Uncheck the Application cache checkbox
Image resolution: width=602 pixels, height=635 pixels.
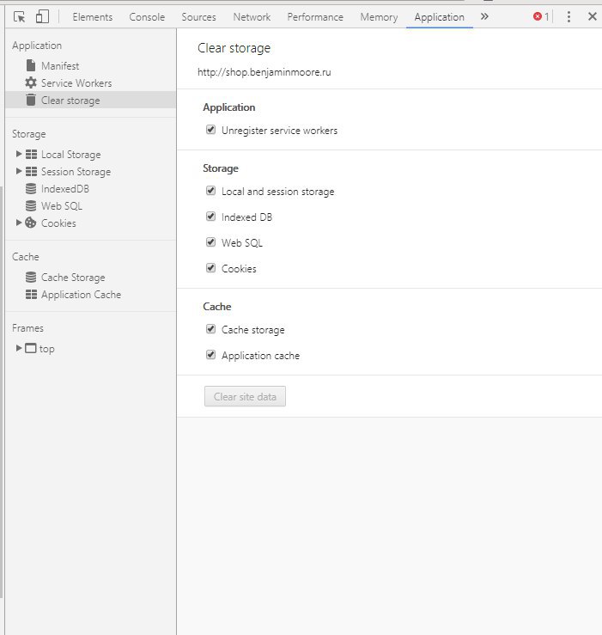pyautogui.click(x=211, y=355)
